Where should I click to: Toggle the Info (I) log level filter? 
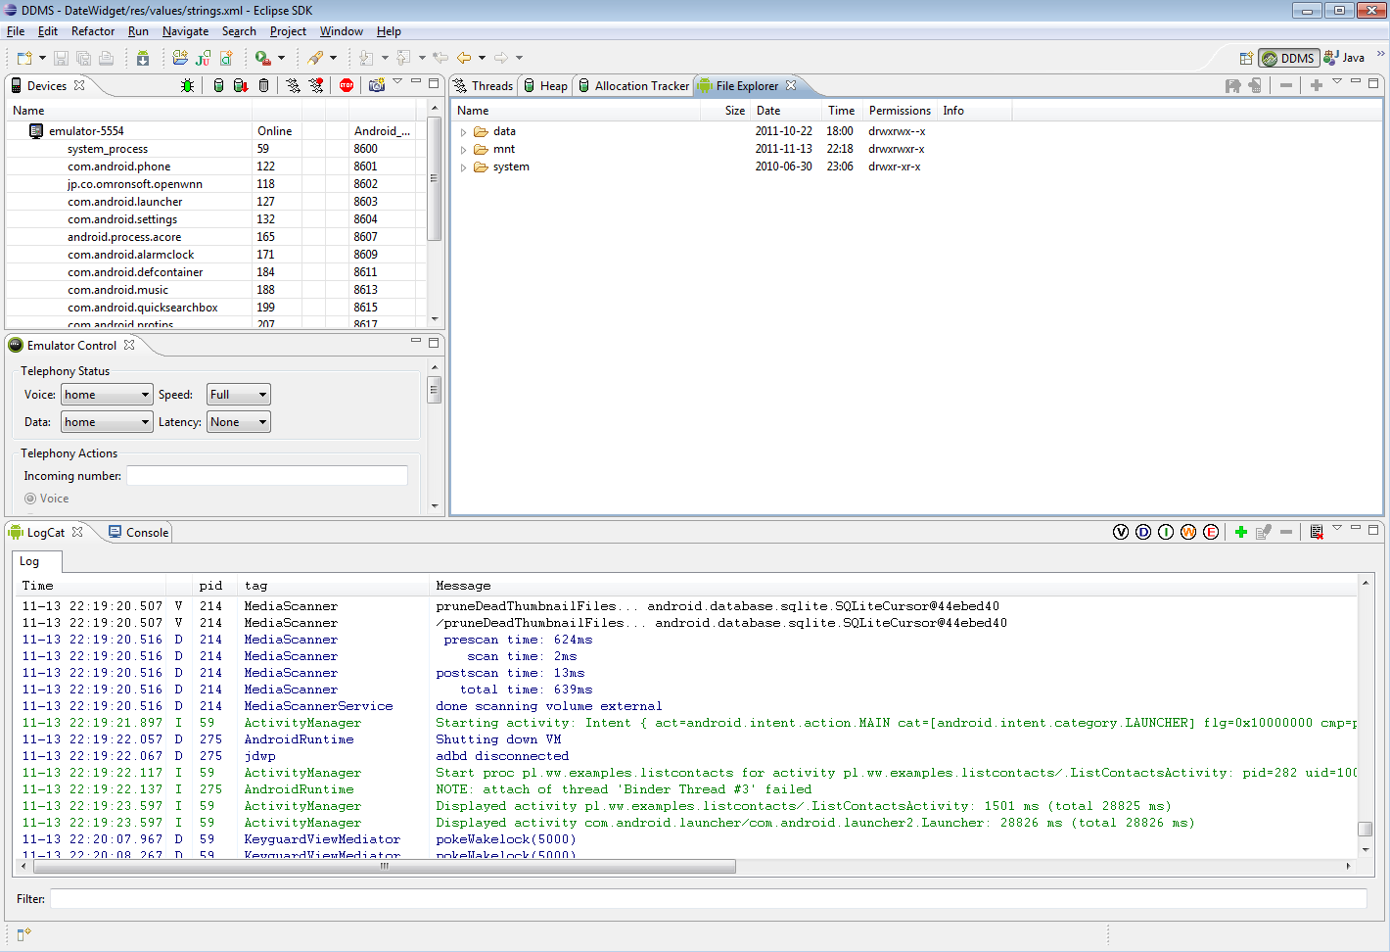(1166, 532)
